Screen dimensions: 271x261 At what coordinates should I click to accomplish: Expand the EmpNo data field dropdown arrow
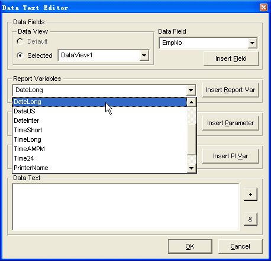coord(252,43)
